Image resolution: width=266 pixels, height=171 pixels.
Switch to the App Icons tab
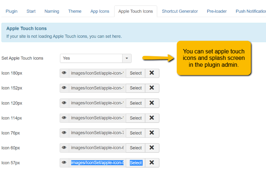pyautogui.click(x=100, y=11)
